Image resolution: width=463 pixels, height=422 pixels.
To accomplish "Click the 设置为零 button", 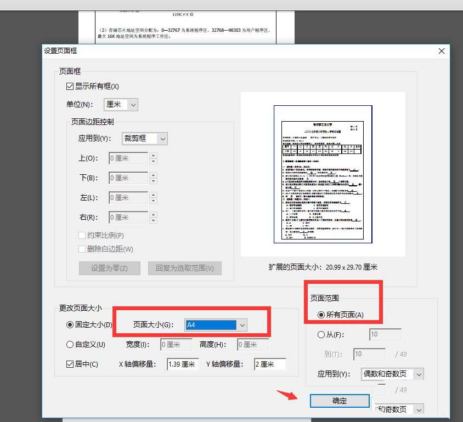I will point(110,268).
